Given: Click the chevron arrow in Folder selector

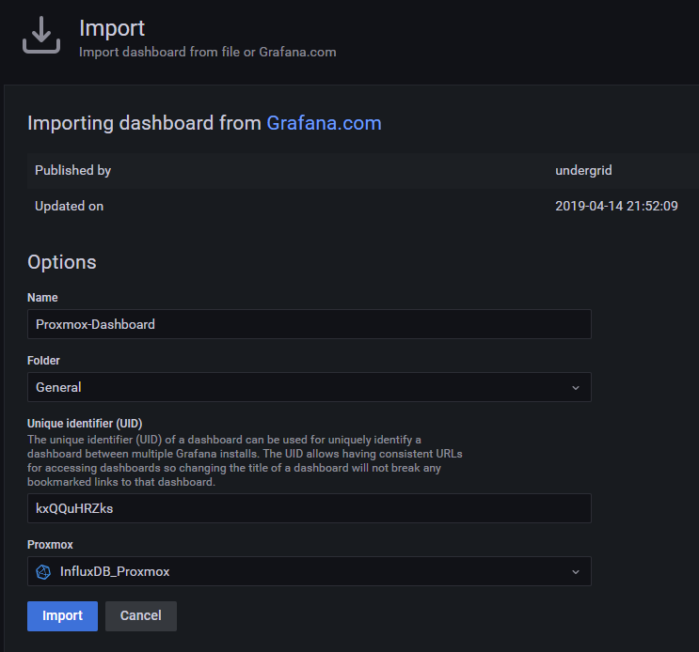Looking at the screenshot, I should (576, 387).
